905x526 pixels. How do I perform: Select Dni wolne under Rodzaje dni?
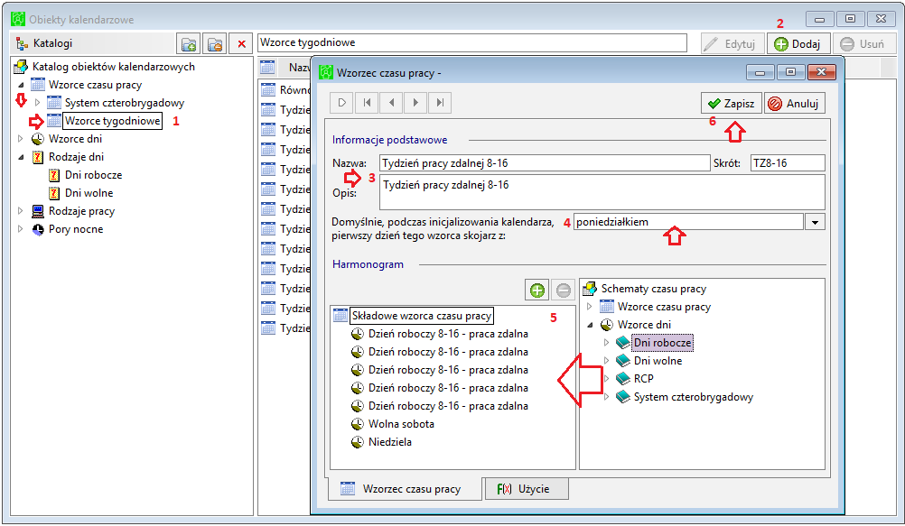point(89,193)
